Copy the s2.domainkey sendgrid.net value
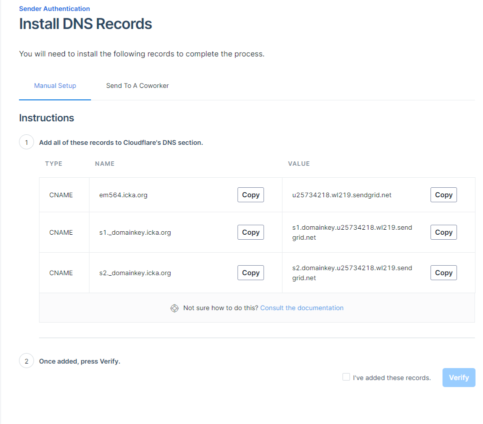Image resolution: width=483 pixels, height=424 pixels. point(443,273)
